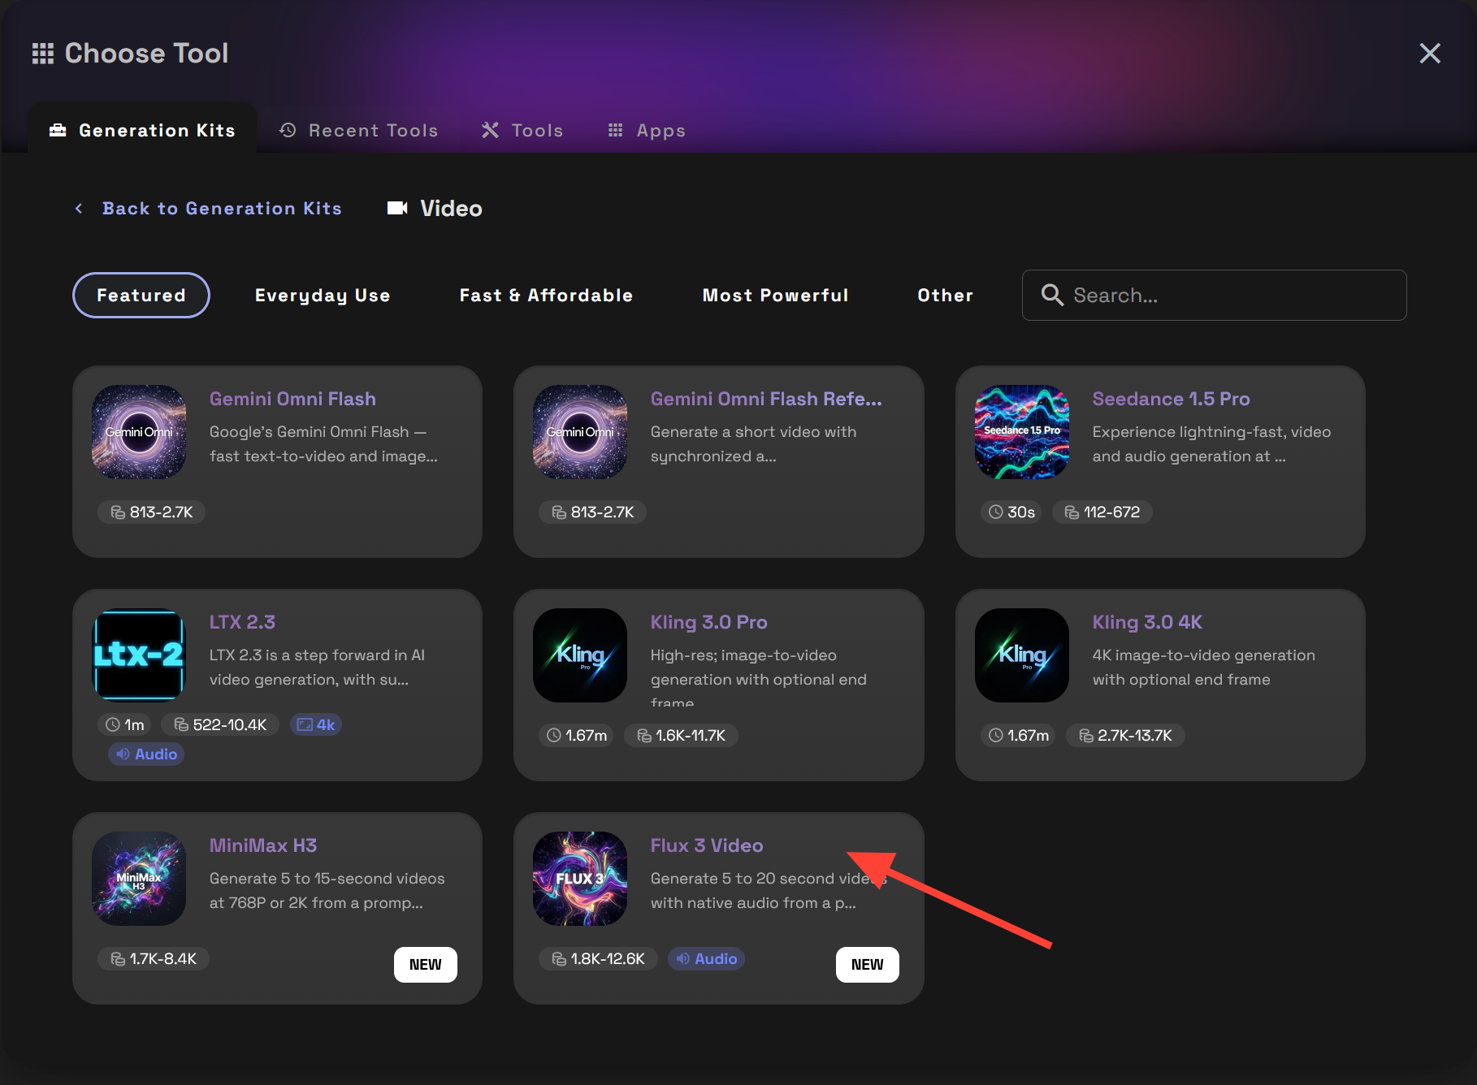
Task: Click the search magnifier icon
Action: (1052, 295)
